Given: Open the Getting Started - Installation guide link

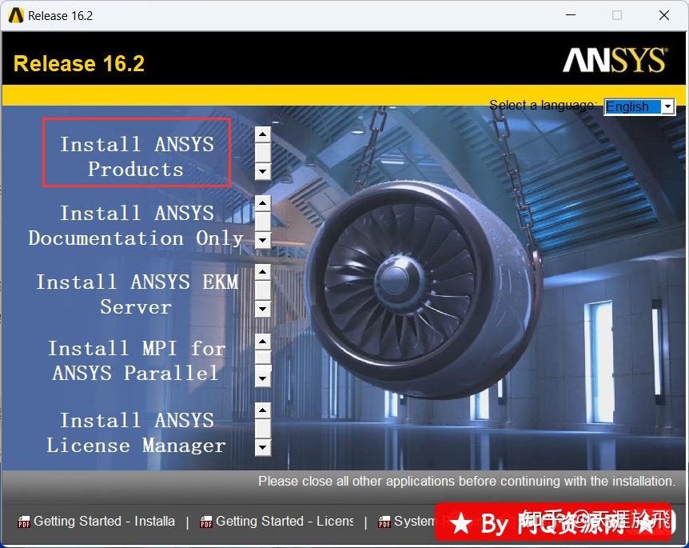Looking at the screenshot, I should (x=104, y=521).
